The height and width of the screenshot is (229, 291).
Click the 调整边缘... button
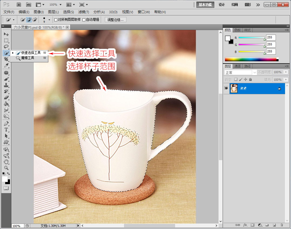[115, 20]
